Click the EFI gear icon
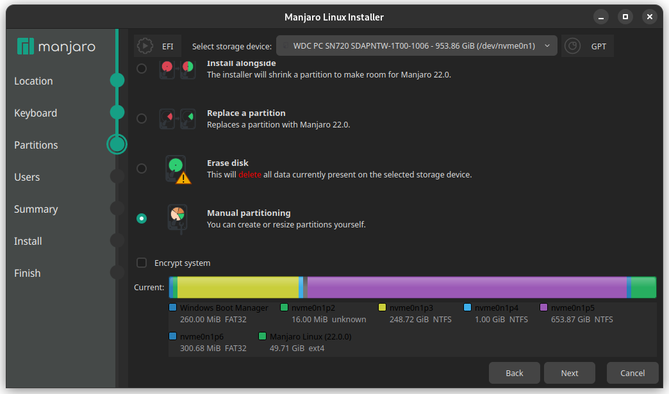 click(145, 46)
